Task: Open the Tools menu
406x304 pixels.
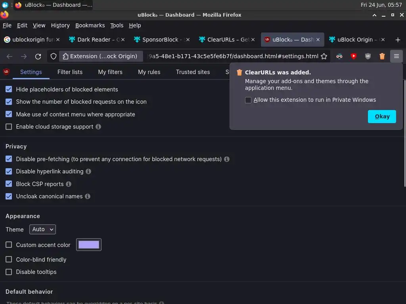Action: point(117,25)
